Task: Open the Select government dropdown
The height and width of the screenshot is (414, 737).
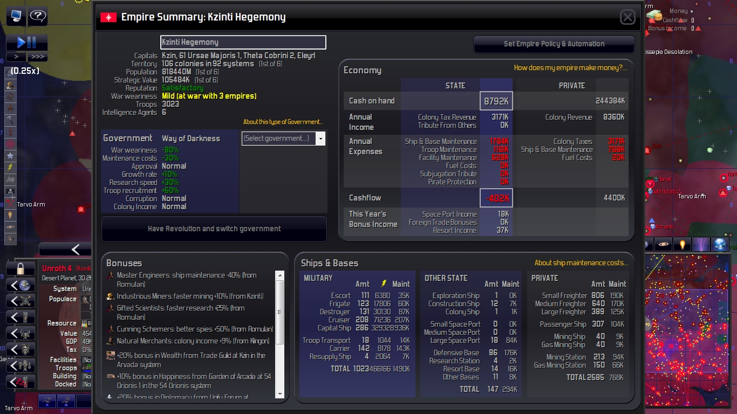Action: click(x=283, y=139)
